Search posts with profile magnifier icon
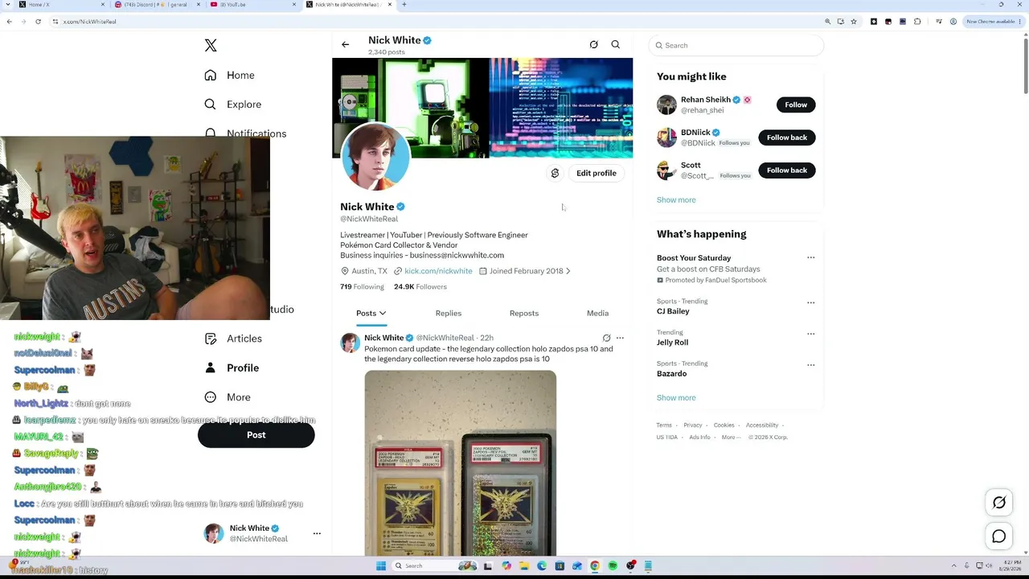 point(616,45)
